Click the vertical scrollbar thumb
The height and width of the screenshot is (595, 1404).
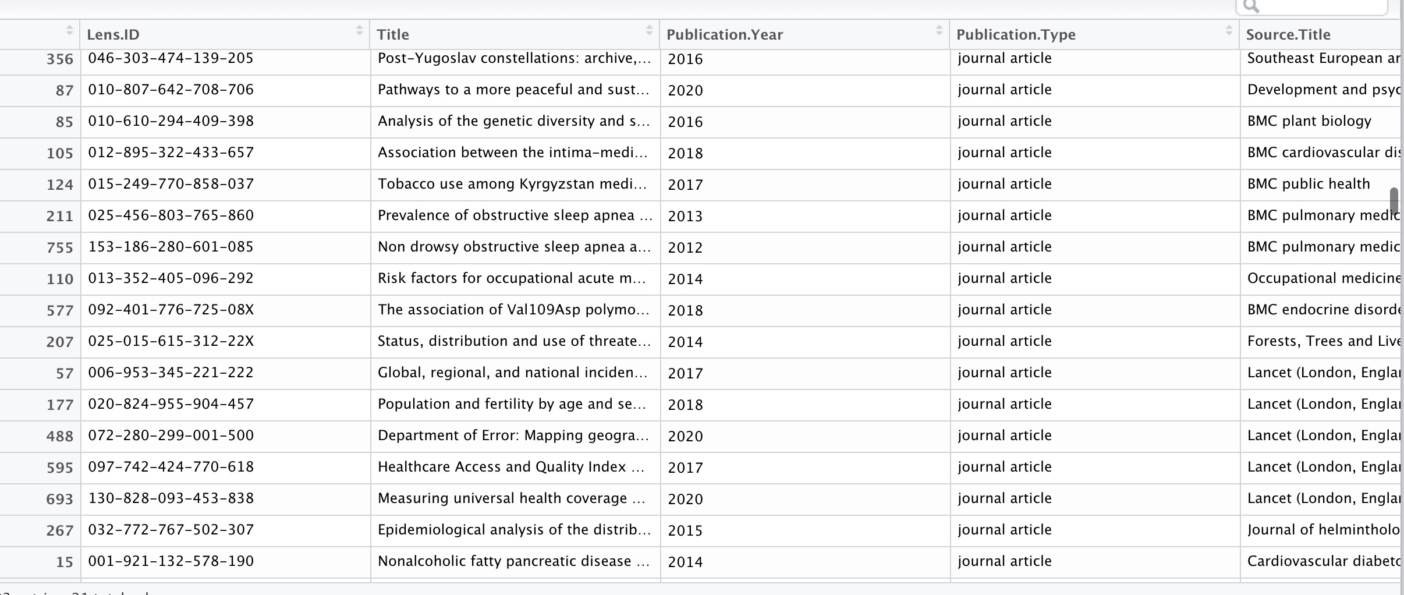pos(1394,200)
